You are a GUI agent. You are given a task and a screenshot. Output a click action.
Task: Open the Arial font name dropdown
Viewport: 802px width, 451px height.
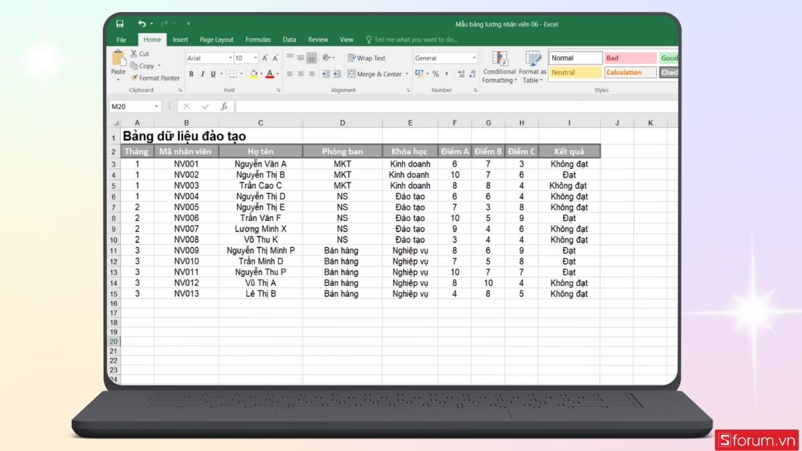pos(231,58)
